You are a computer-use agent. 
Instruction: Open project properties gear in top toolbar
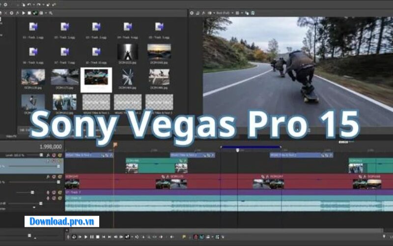pyautogui.click(x=5, y=4)
